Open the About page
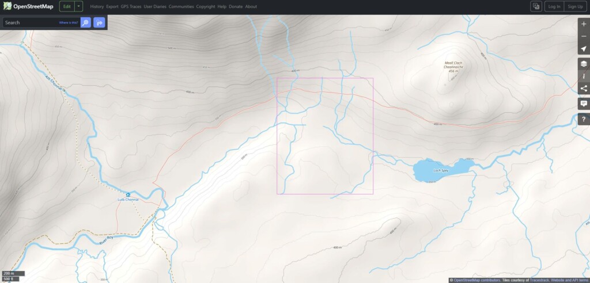The height and width of the screenshot is (283, 590). click(x=251, y=6)
